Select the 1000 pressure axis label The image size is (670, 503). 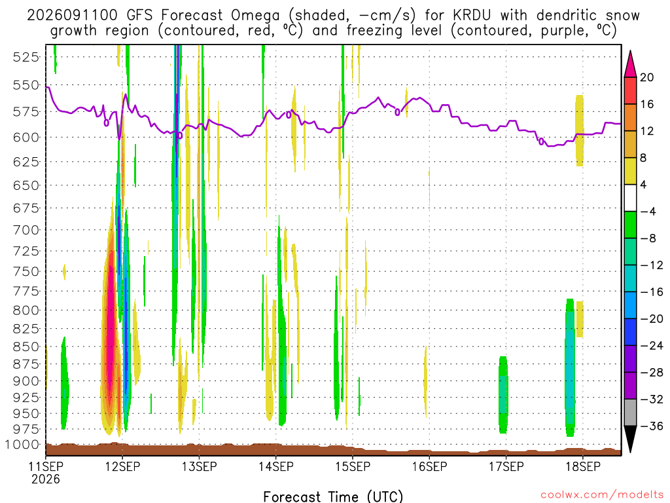tap(22, 445)
